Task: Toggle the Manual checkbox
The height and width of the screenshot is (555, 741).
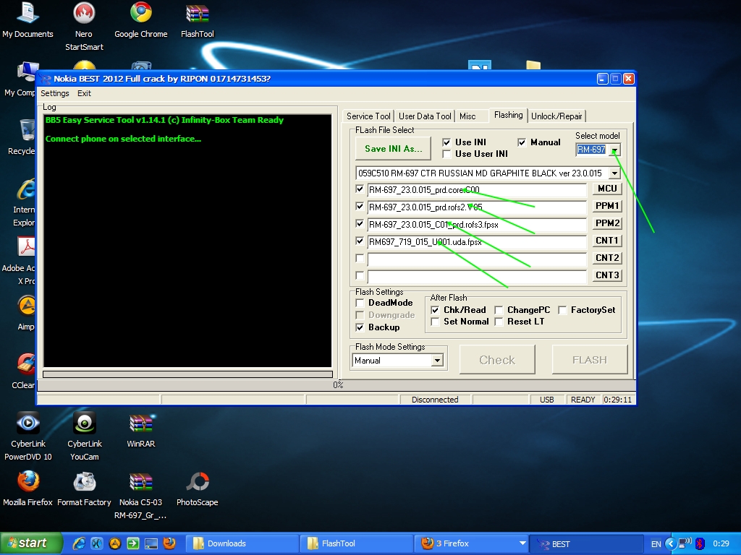Action: [x=522, y=142]
